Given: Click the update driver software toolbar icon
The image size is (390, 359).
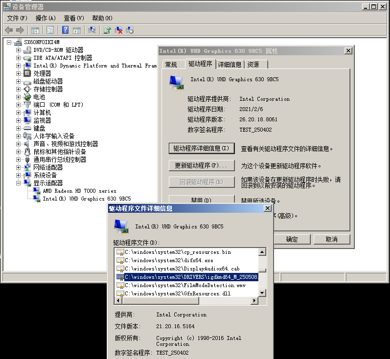Looking at the screenshot, I should (x=107, y=30).
